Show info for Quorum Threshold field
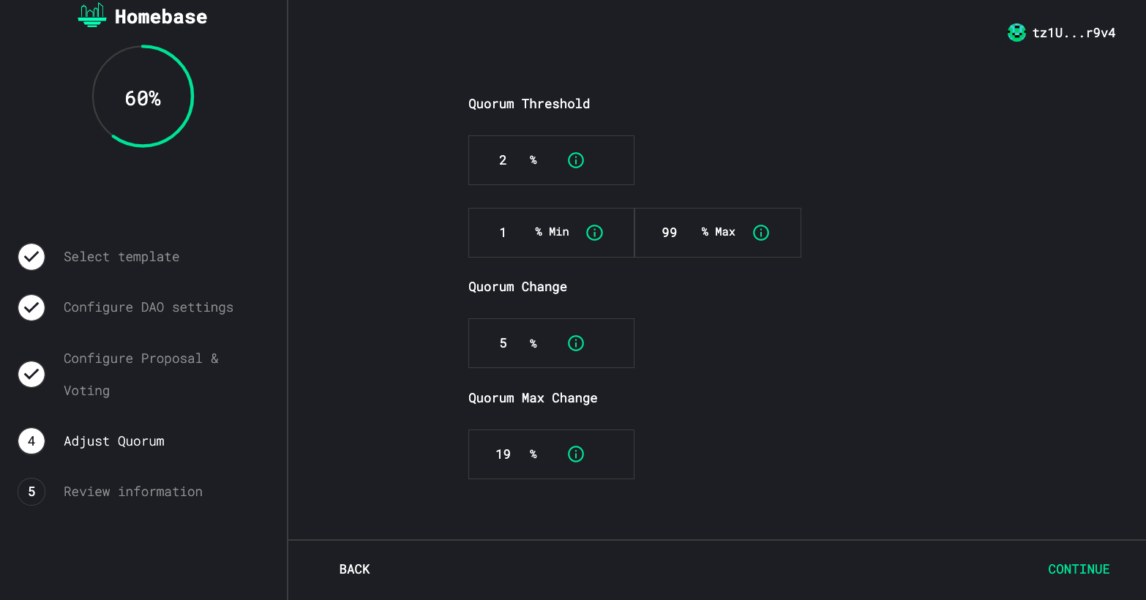 (x=576, y=160)
